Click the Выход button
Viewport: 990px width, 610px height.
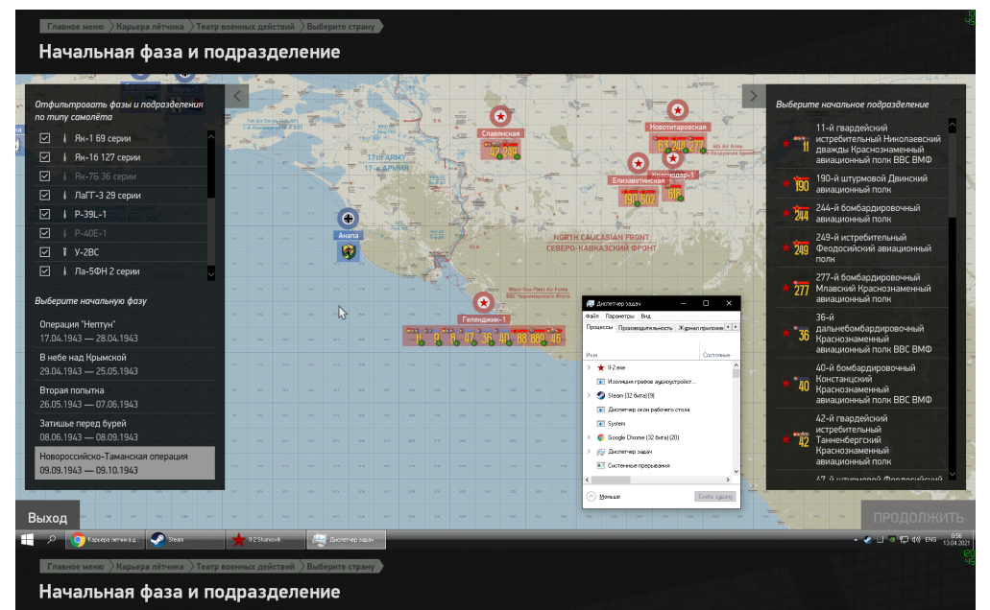[x=47, y=517]
